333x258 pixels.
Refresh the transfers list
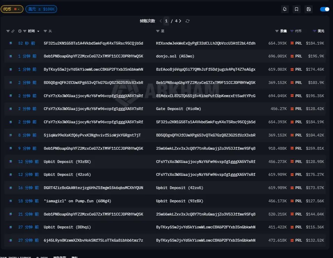point(187,21)
